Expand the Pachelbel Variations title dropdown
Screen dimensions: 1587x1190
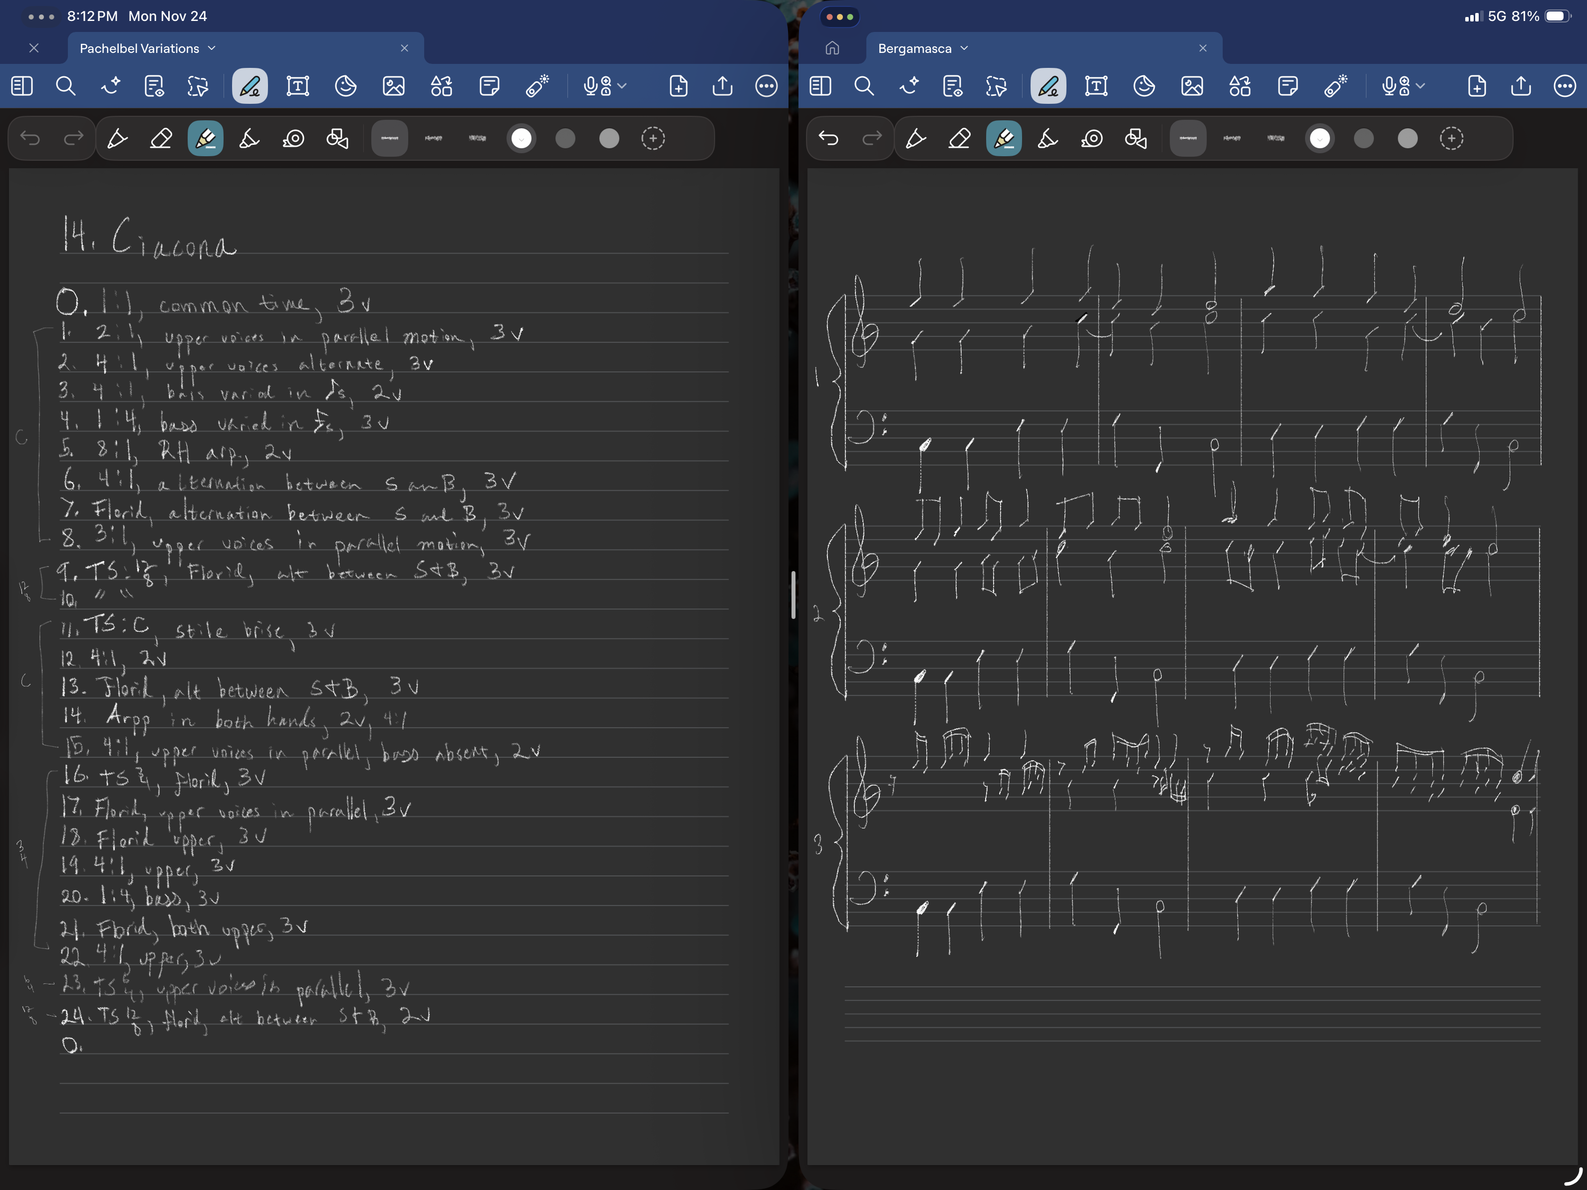coord(212,48)
